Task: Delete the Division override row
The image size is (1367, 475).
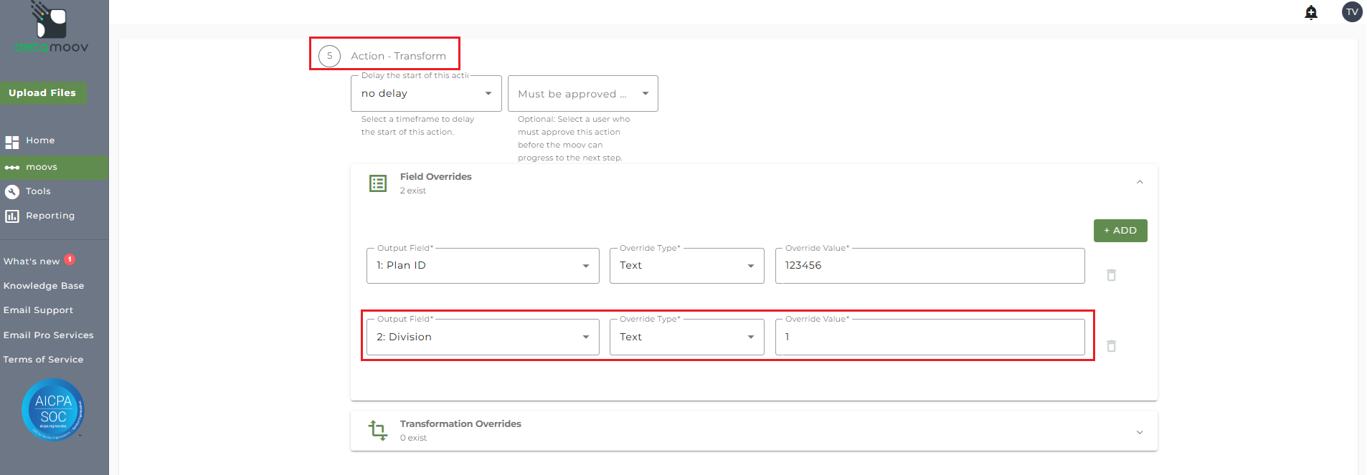Action: [x=1111, y=346]
